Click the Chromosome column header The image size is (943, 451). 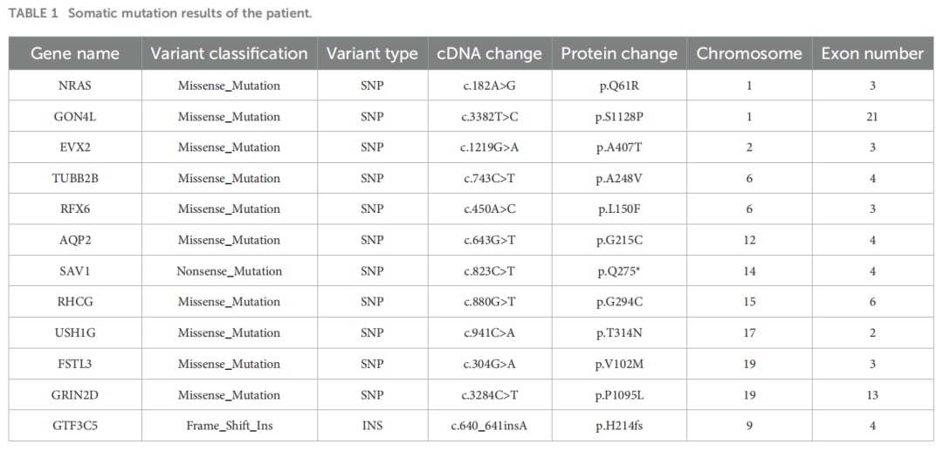click(749, 53)
